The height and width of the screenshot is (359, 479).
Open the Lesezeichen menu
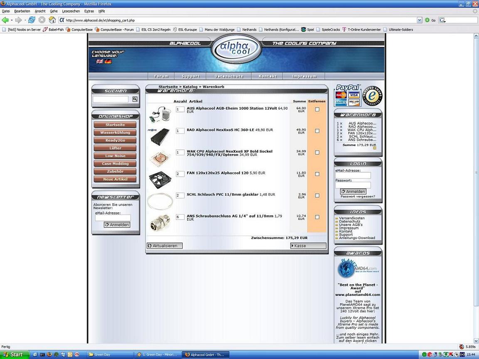(71, 11)
